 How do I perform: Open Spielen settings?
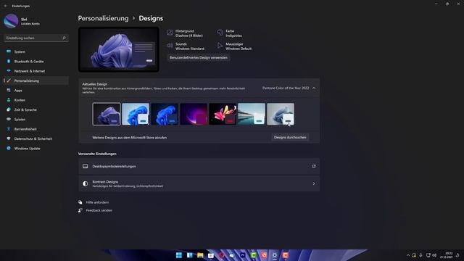(x=36, y=119)
